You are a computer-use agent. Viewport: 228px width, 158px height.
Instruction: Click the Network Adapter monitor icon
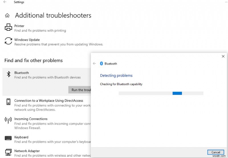point(8,153)
